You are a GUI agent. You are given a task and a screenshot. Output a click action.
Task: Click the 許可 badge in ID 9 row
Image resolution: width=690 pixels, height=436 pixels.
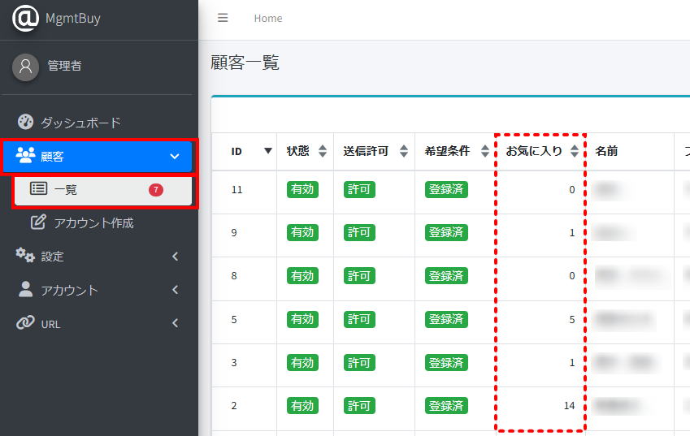[359, 232]
